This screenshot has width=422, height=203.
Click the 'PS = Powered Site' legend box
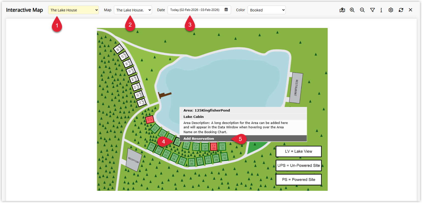[298, 180]
